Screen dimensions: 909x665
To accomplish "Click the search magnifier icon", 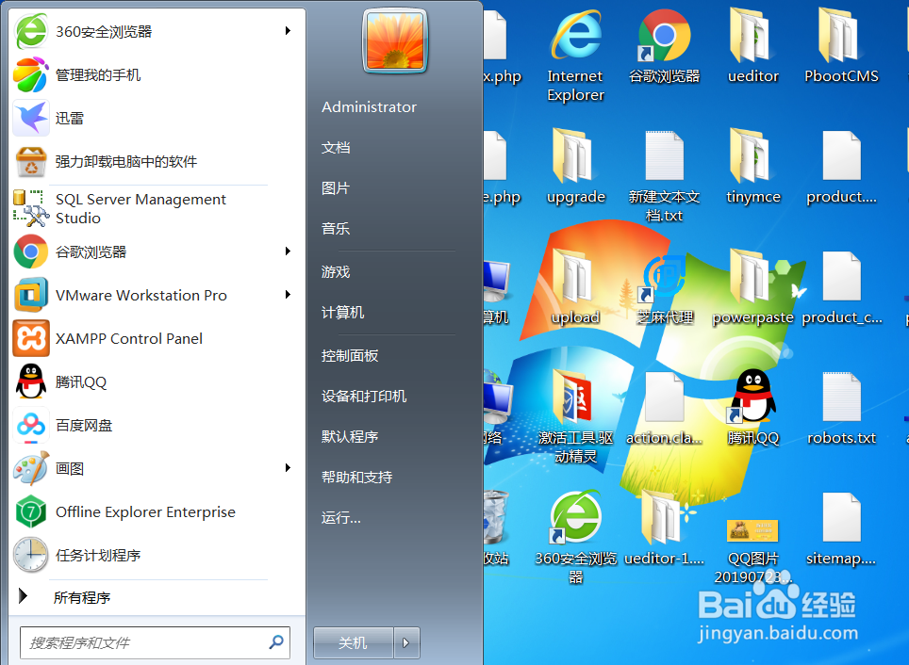I will tap(276, 641).
